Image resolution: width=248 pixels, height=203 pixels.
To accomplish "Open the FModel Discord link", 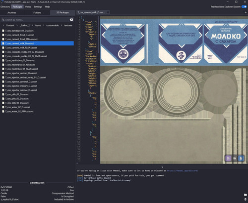I will (x=183, y=170).
